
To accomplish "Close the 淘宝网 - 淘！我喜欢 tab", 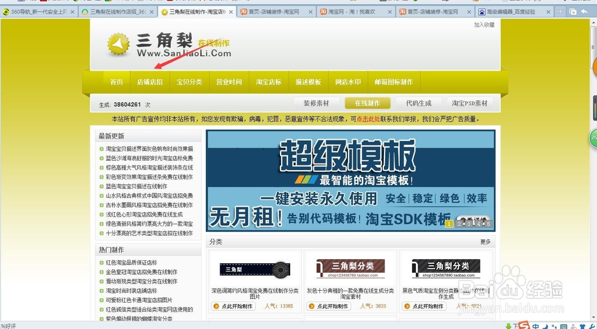I will pos(390,12).
